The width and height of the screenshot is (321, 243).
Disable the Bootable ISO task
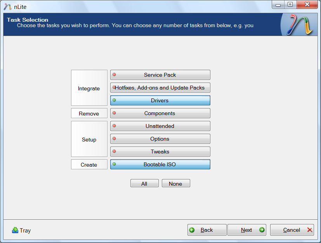point(160,164)
